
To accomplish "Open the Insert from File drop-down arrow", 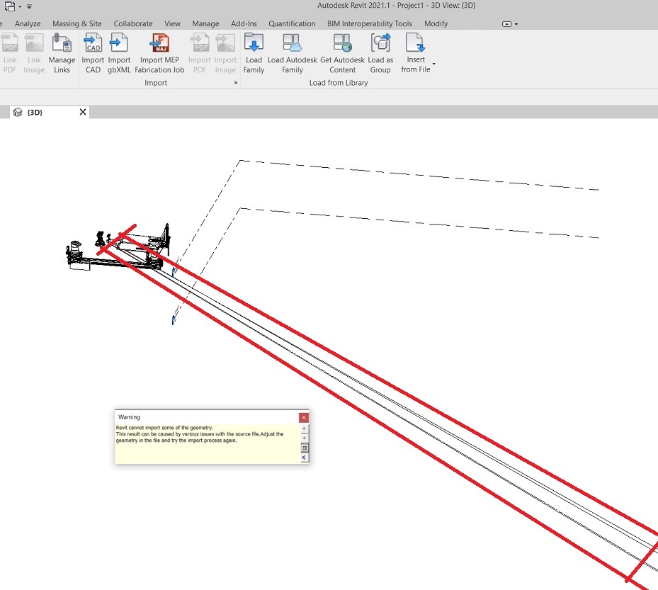I will point(433,63).
